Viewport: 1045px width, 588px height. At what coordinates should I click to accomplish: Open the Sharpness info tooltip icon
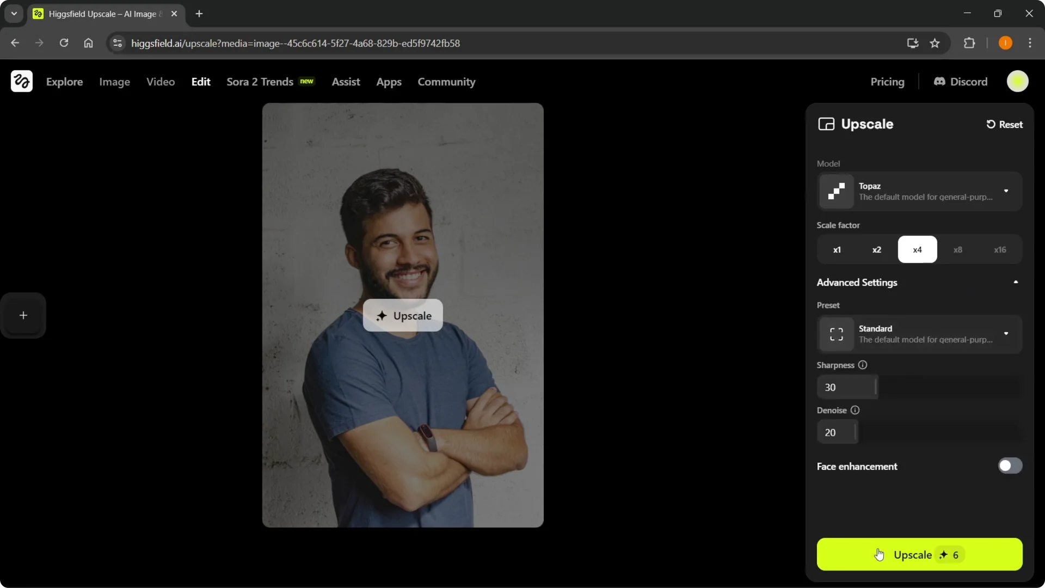tap(863, 365)
